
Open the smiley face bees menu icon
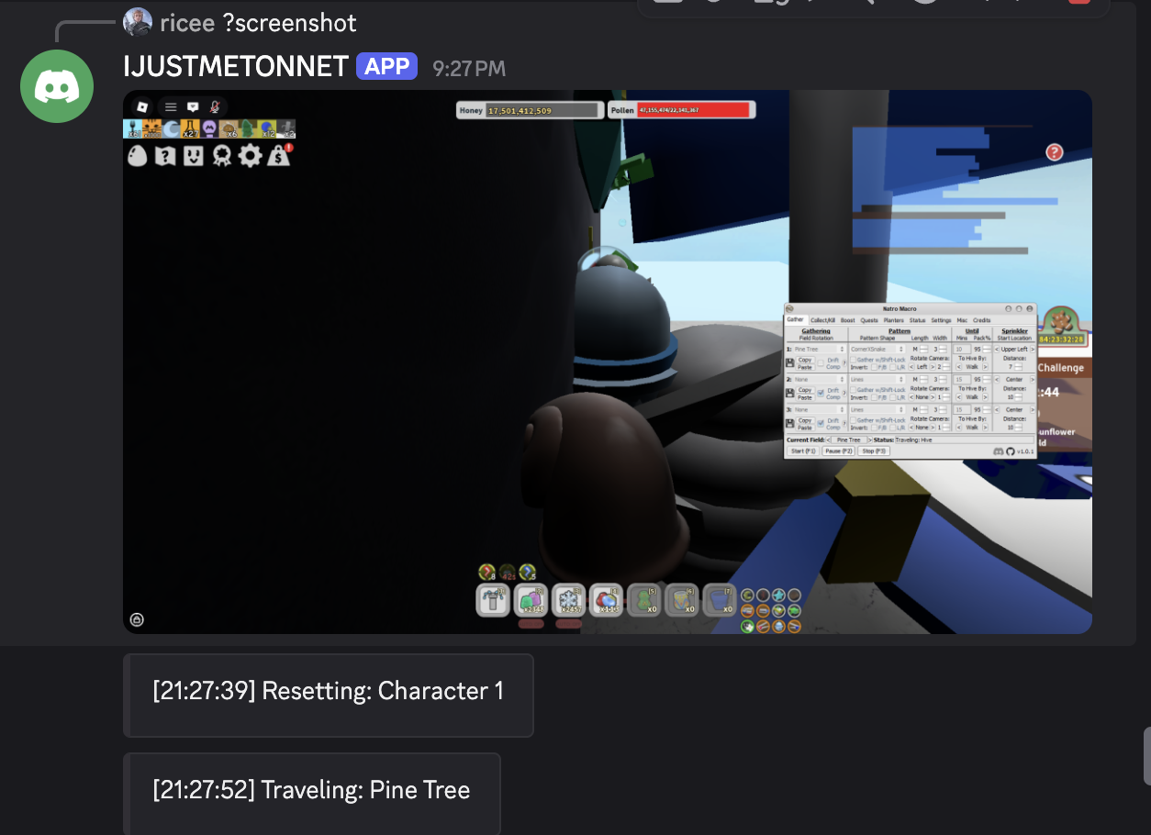(x=194, y=156)
